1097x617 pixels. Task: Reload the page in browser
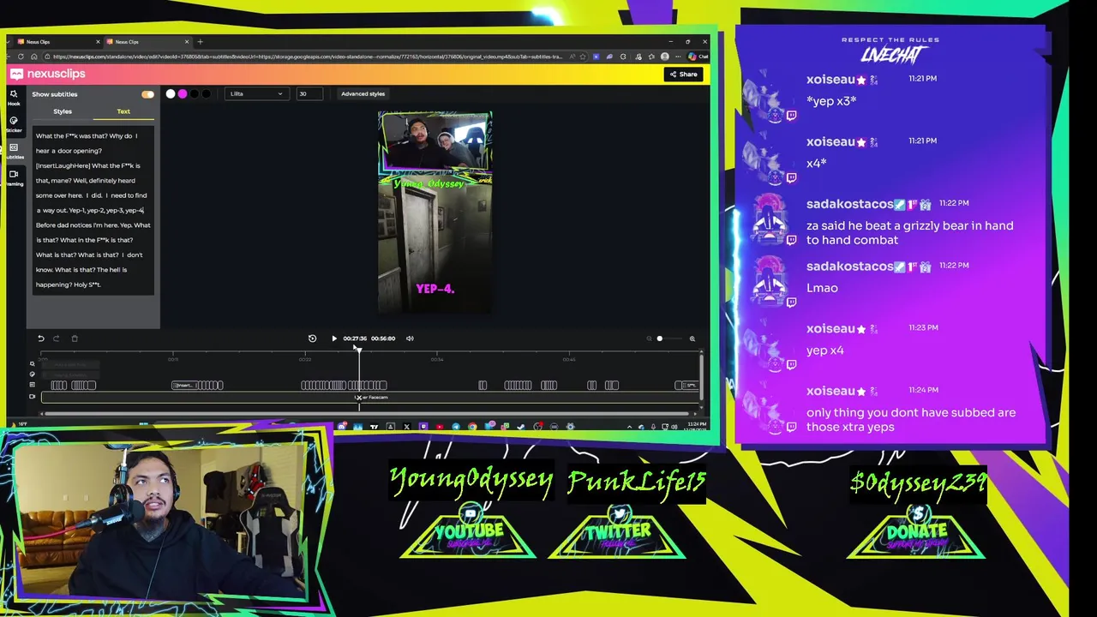pos(21,57)
